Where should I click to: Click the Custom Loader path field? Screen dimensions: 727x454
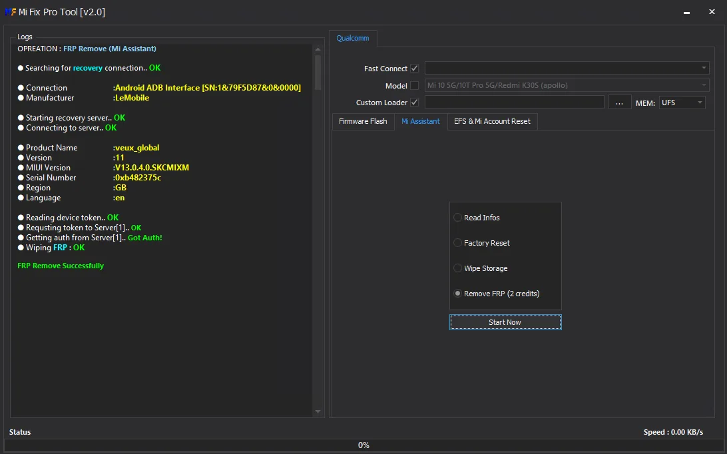pyautogui.click(x=514, y=103)
